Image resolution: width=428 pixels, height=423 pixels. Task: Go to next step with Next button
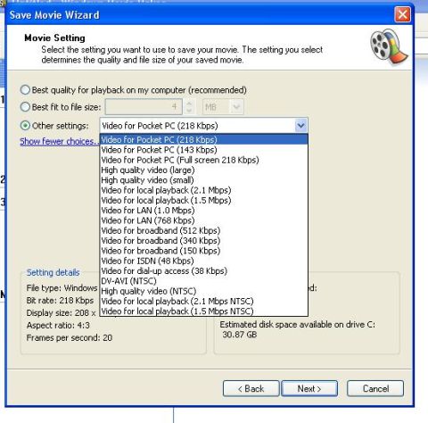pyautogui.click(x=309, y=388)
